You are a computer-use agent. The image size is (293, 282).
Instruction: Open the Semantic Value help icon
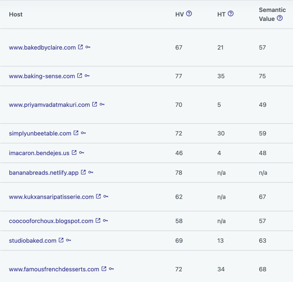tap(280, 18)
